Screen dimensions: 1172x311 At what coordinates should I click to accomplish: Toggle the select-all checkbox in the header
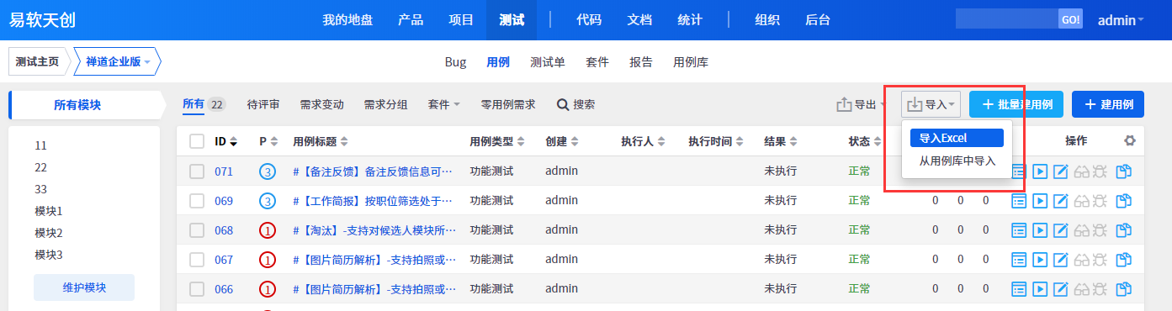click(197, 141)
